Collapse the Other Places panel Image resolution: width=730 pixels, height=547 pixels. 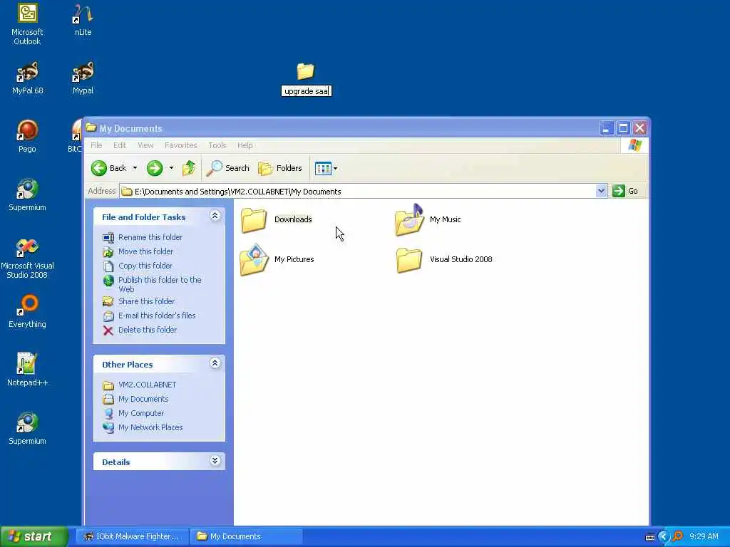pyautogui.click(x=215, y=363)
